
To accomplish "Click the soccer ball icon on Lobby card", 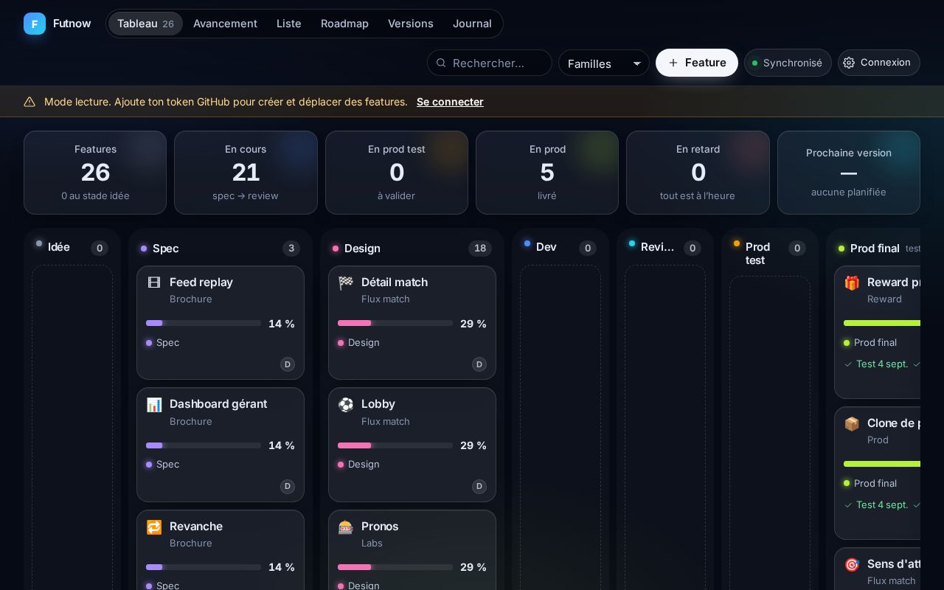I will pos(346,404).
